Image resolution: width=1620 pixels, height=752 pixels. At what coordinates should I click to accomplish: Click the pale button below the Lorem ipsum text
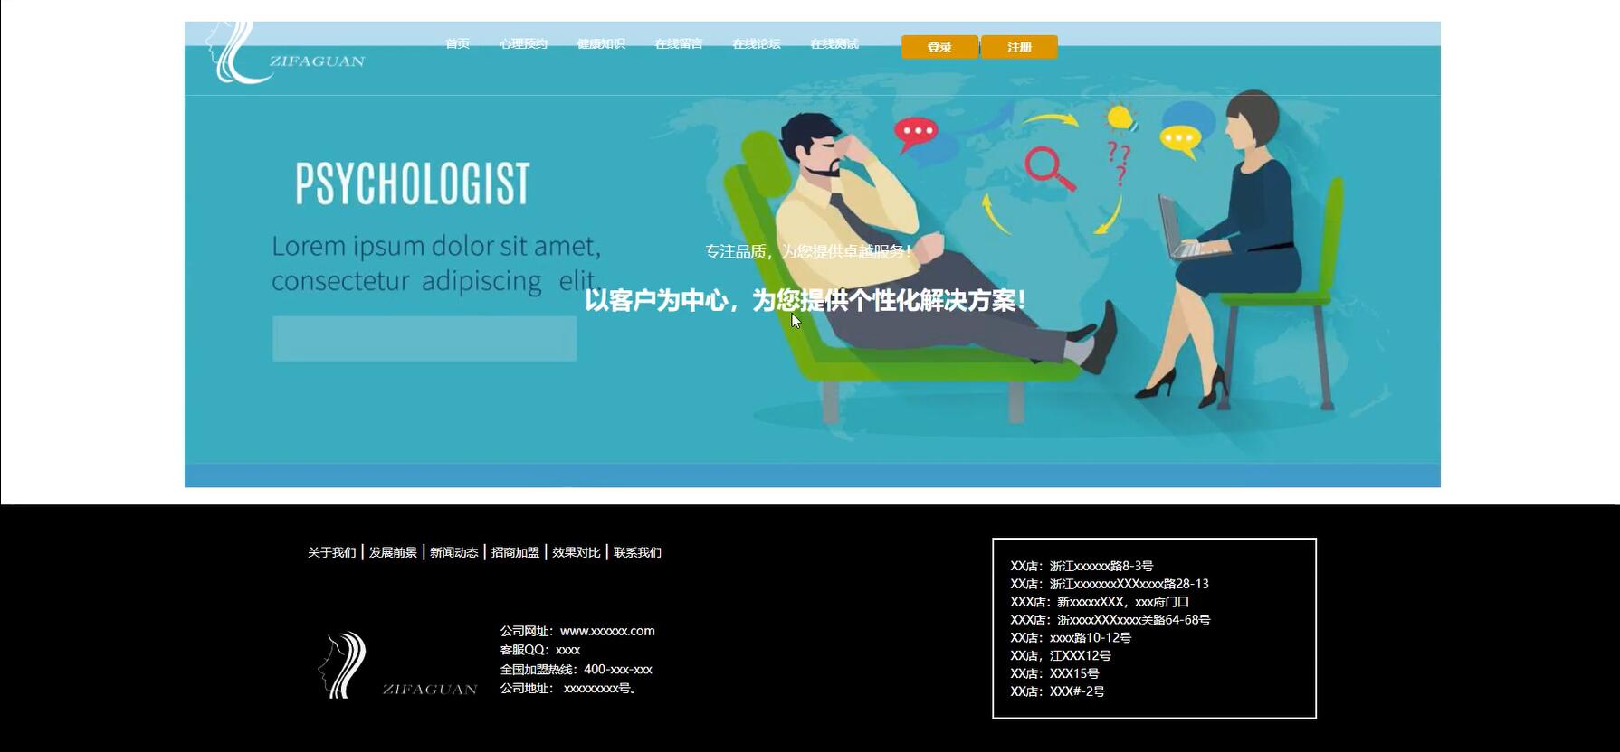click(x=424, y=339)
